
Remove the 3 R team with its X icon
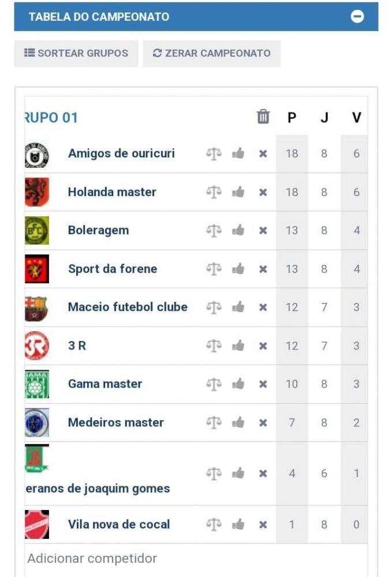(x=263, y=346)
